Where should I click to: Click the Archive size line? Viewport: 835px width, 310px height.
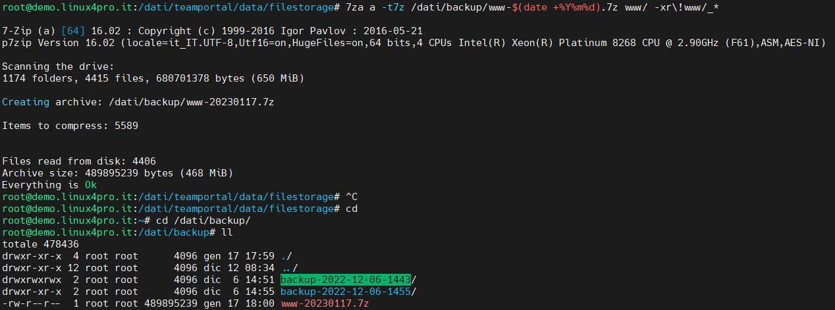[118, 173]
